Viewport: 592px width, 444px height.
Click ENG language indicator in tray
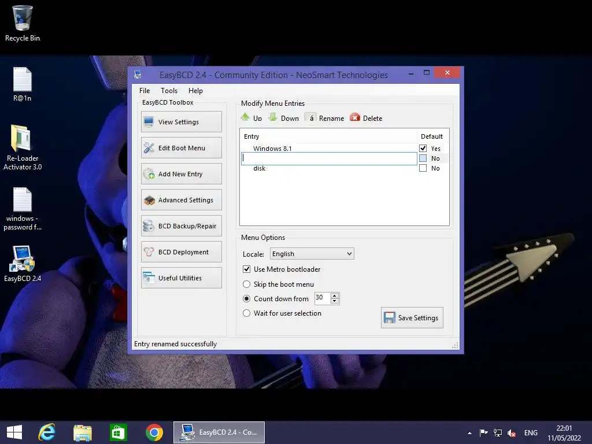click(531, 432)
